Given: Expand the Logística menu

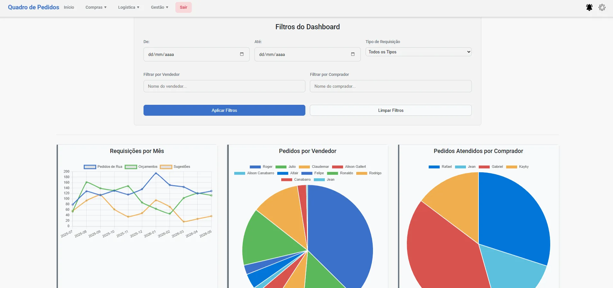Looking at the screenshot, I should point(129,7).
